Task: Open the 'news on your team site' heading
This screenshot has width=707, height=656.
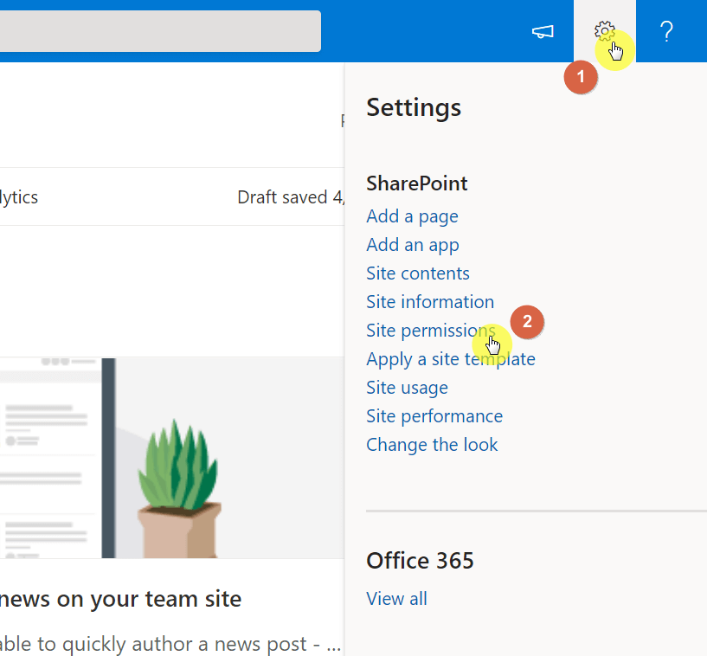Action: click(120, 599)
